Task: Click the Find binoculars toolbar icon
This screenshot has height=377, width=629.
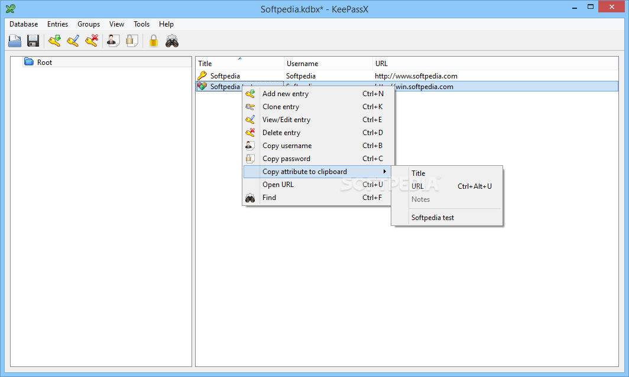Action: 171,41
